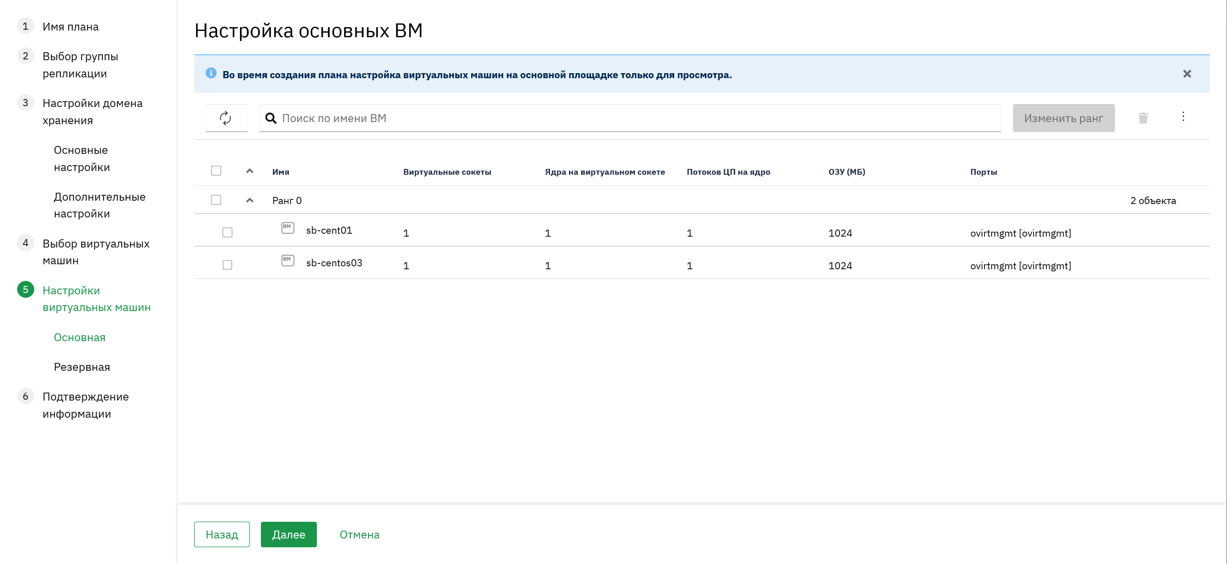Image resolution: width=1227 pixels, height=564 pixels.
Task: Click the 2 объекта count text
Action: [1153, 201]
